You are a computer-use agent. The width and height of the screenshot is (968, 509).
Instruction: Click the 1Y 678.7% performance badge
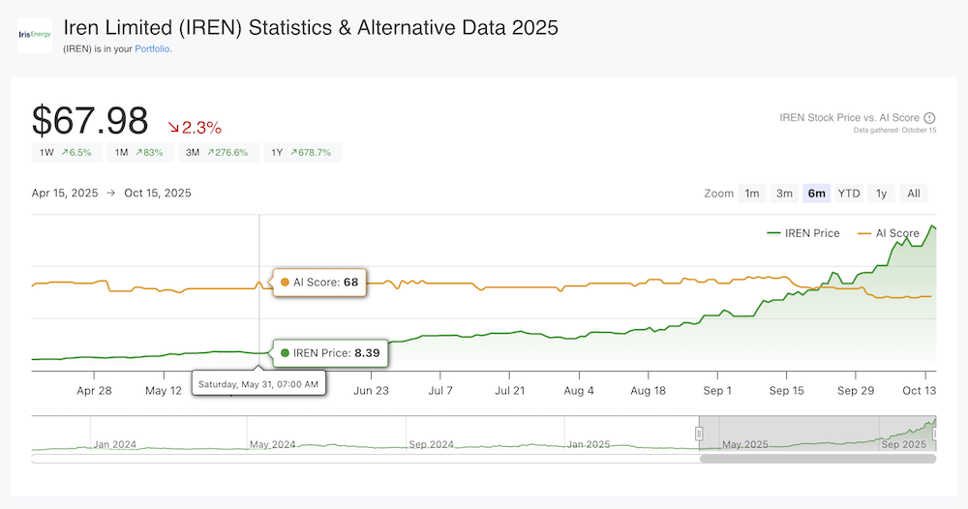click(303, 152)
